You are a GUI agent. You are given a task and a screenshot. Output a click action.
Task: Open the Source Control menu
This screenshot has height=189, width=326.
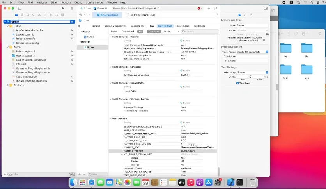click(x=95, y=2)
